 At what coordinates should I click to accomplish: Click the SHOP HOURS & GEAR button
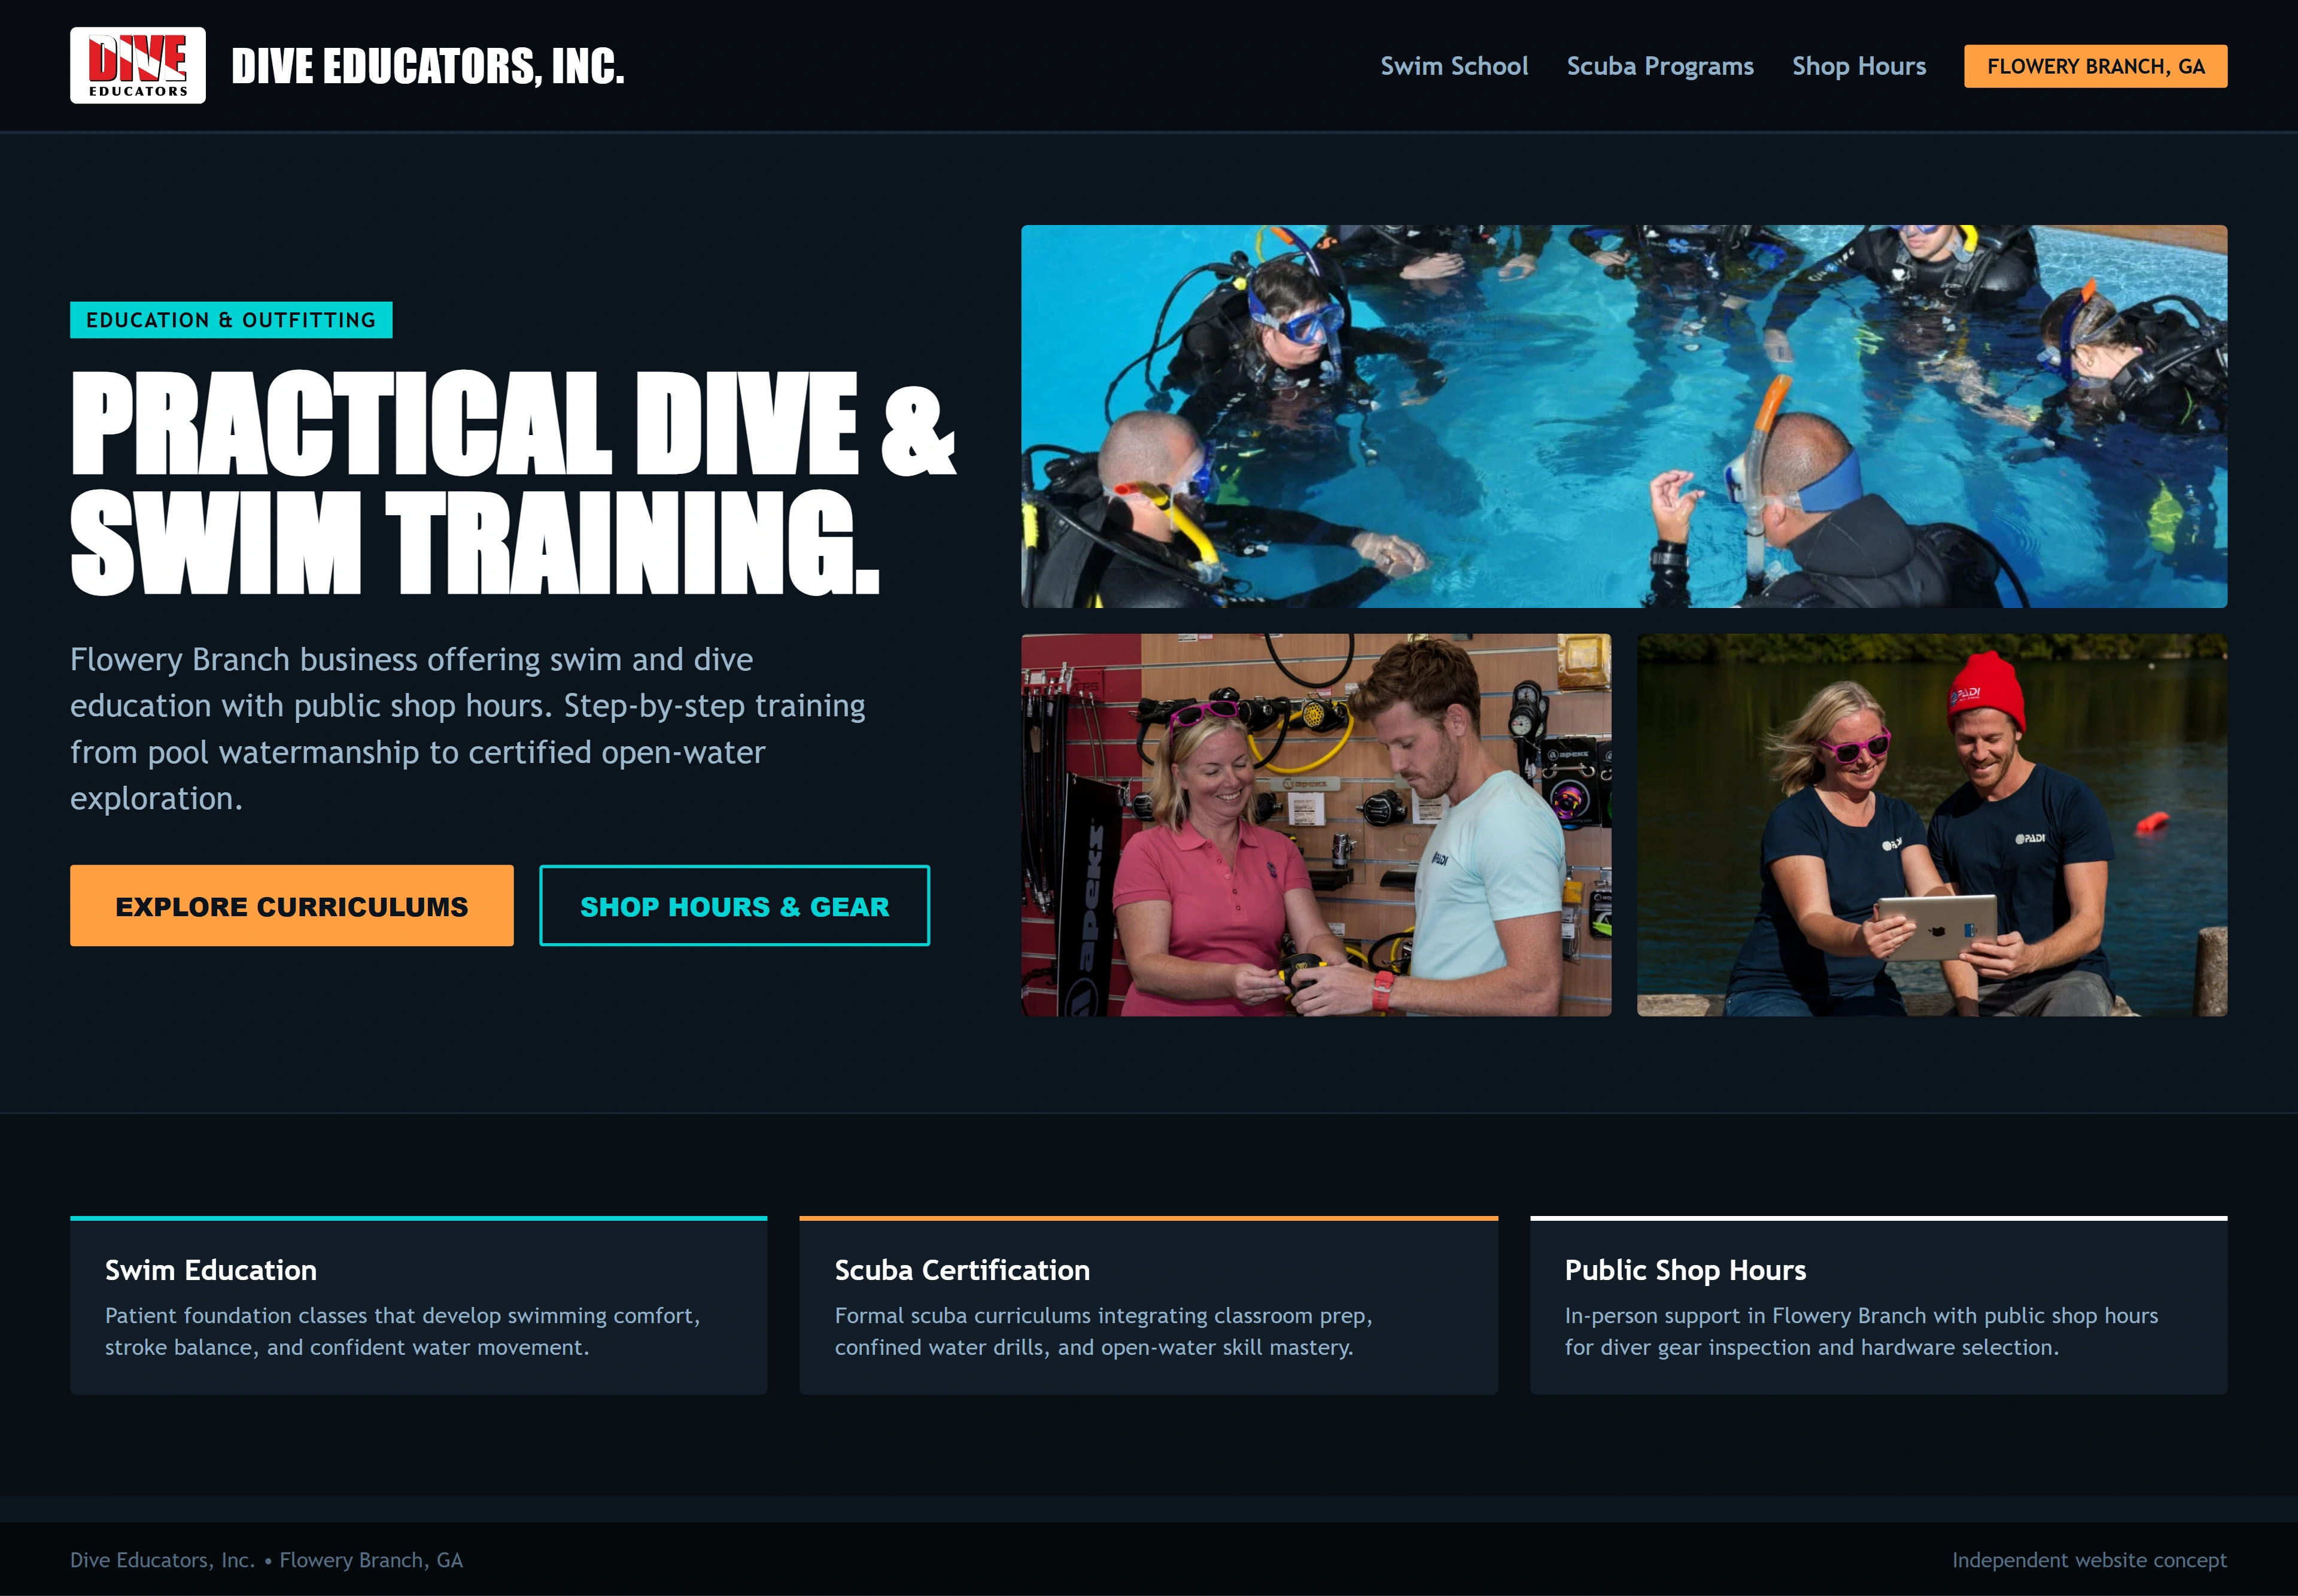[734, 906]
